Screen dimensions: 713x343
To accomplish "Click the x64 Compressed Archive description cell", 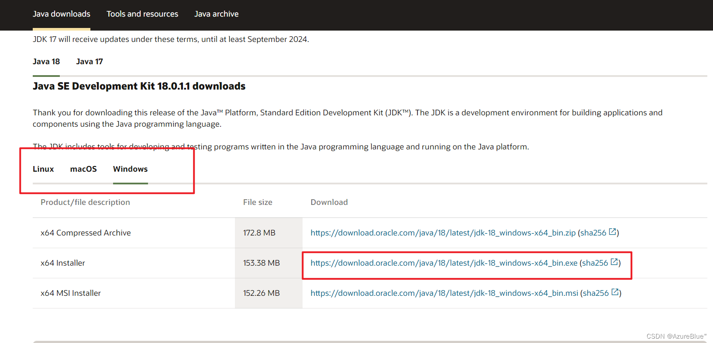I will [134, 233].
